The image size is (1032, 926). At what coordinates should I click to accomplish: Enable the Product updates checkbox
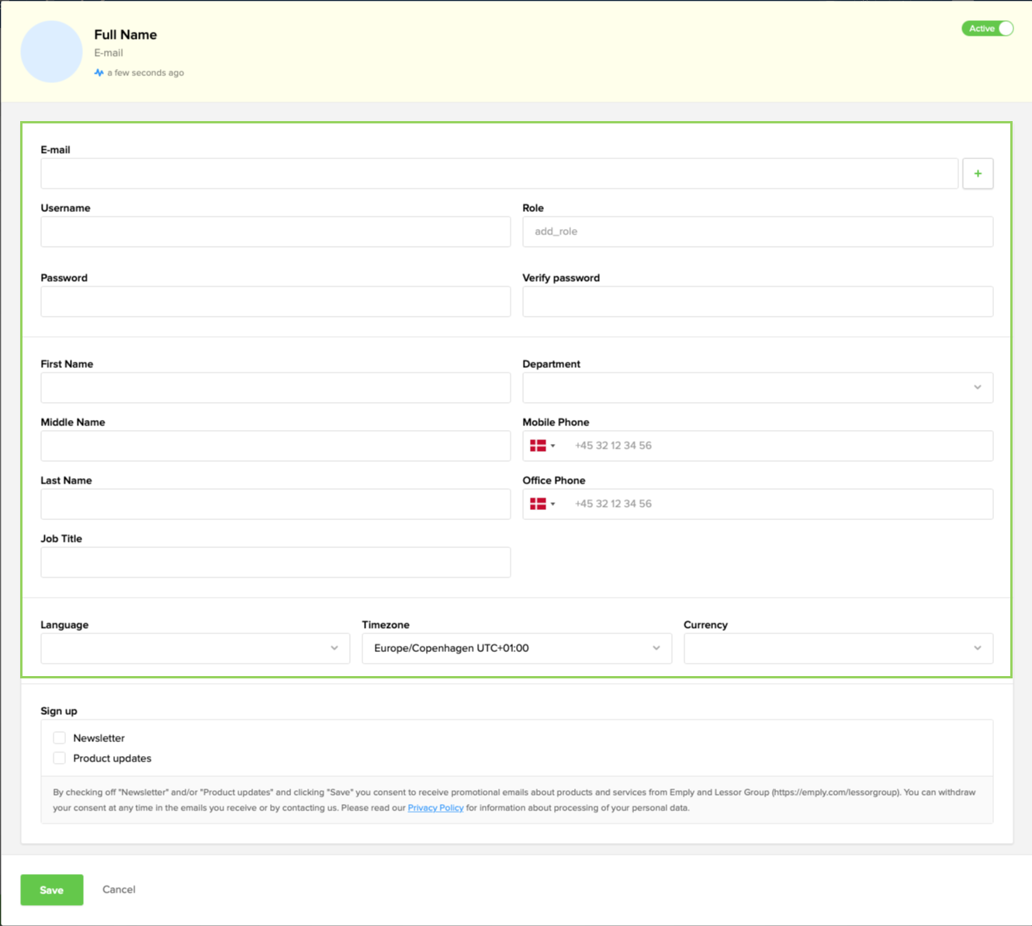point(59,758)
